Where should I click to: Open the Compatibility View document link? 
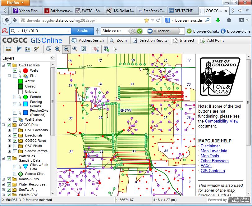pyautogui.click(x=222, y=121)
